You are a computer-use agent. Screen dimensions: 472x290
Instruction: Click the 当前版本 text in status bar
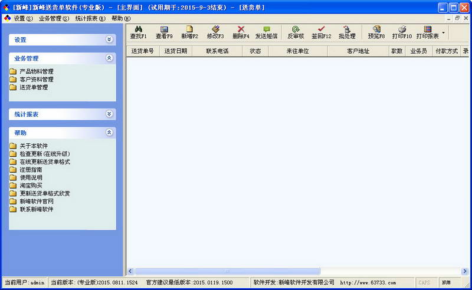[94, 283]
